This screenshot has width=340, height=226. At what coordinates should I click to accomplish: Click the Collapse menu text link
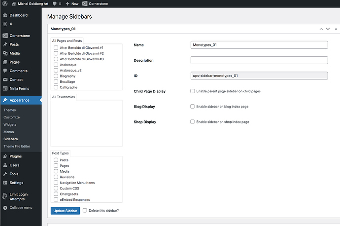click(x=21, y=208)
